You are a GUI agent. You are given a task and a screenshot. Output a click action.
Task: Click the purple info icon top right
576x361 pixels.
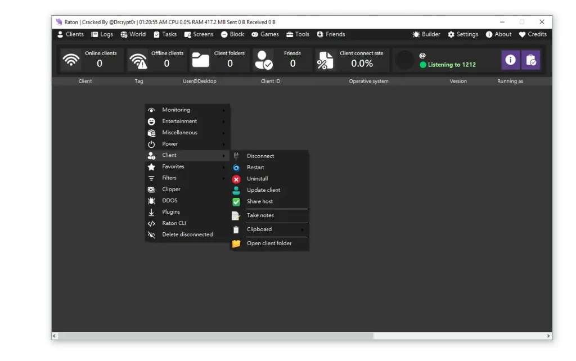[510, 59]
